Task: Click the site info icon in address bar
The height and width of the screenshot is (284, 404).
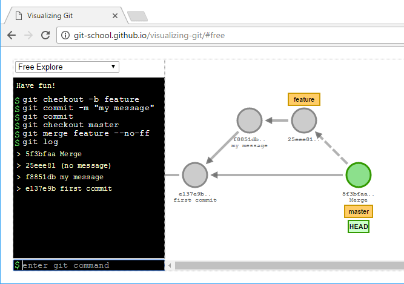Action: tap(65, 35)
